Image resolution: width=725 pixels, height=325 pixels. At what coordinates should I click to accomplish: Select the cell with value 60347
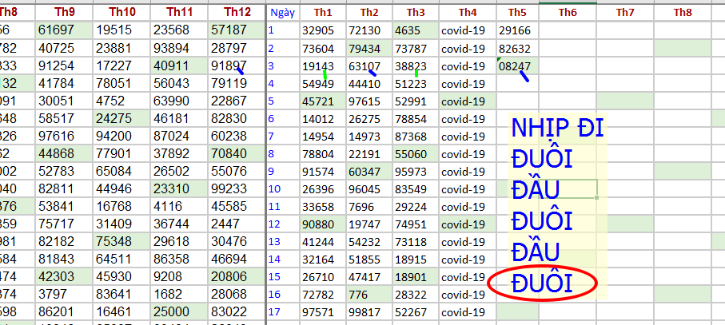point(369,171)
